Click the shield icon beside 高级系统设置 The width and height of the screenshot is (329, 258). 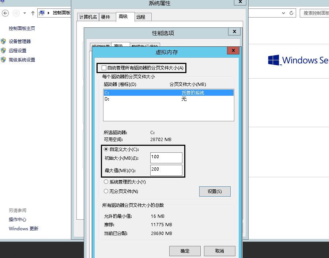point(3,60)
